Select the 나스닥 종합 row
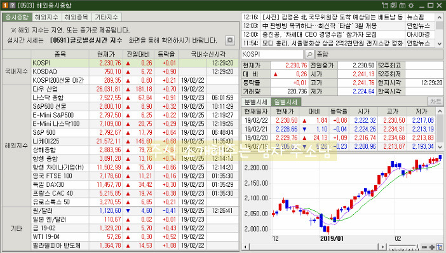This screenshot has height=253, width=446. [135, 98]
